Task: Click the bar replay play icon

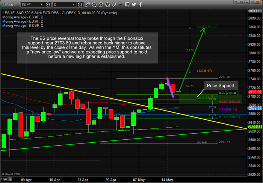Action: 101,5
